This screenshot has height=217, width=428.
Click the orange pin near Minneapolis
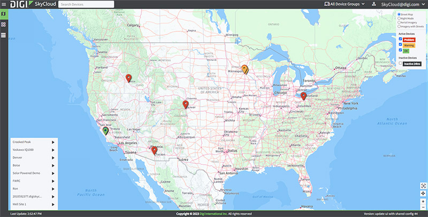click(244, 69)
